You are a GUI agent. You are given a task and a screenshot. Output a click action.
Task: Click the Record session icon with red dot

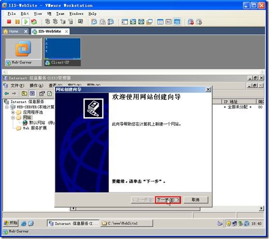point(191,22)
